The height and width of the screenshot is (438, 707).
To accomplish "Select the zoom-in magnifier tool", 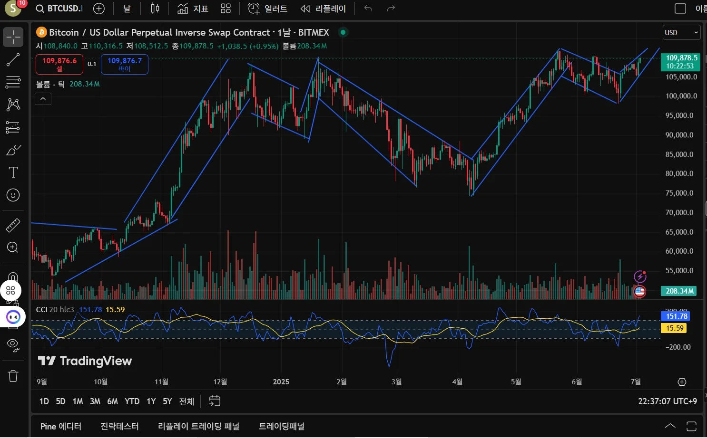I will [13, 248].
